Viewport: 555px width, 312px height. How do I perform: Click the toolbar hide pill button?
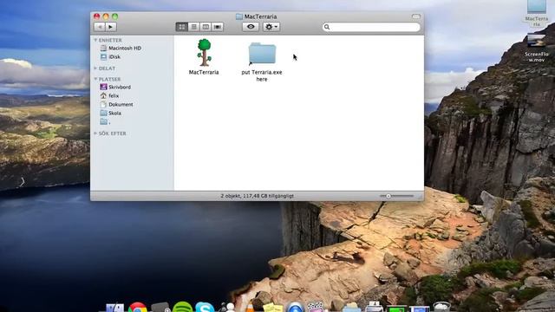pyautogui.click(x=416, y=16)
